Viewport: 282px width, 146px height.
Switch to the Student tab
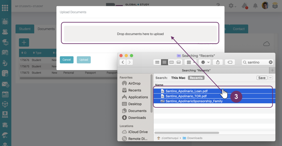(x=25, y=29)
